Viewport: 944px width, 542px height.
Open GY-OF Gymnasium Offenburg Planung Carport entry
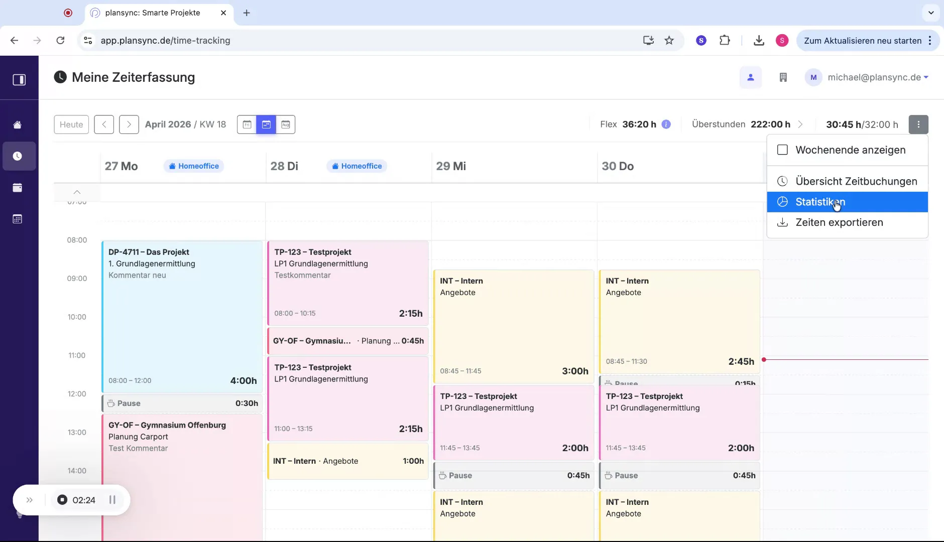coord(182,477)
